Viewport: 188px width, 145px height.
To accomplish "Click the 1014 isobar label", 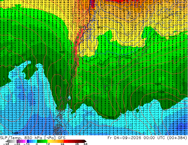I will click(128, 58).
